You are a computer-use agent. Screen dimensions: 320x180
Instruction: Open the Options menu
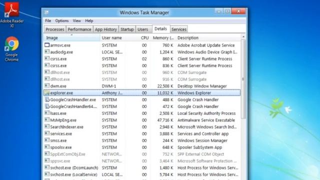pos(62,21)
